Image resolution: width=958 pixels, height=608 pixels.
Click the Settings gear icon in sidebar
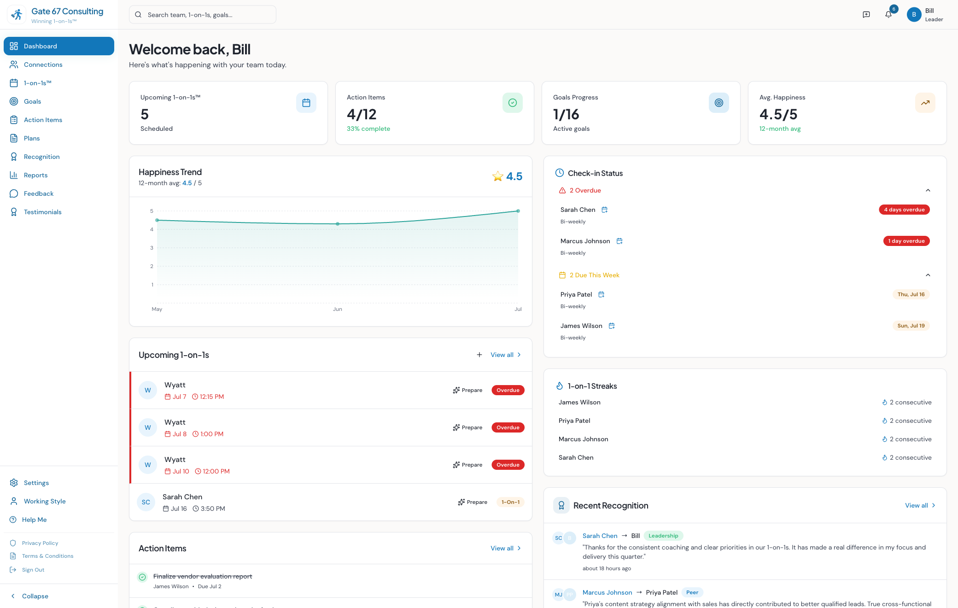point(14,483)
